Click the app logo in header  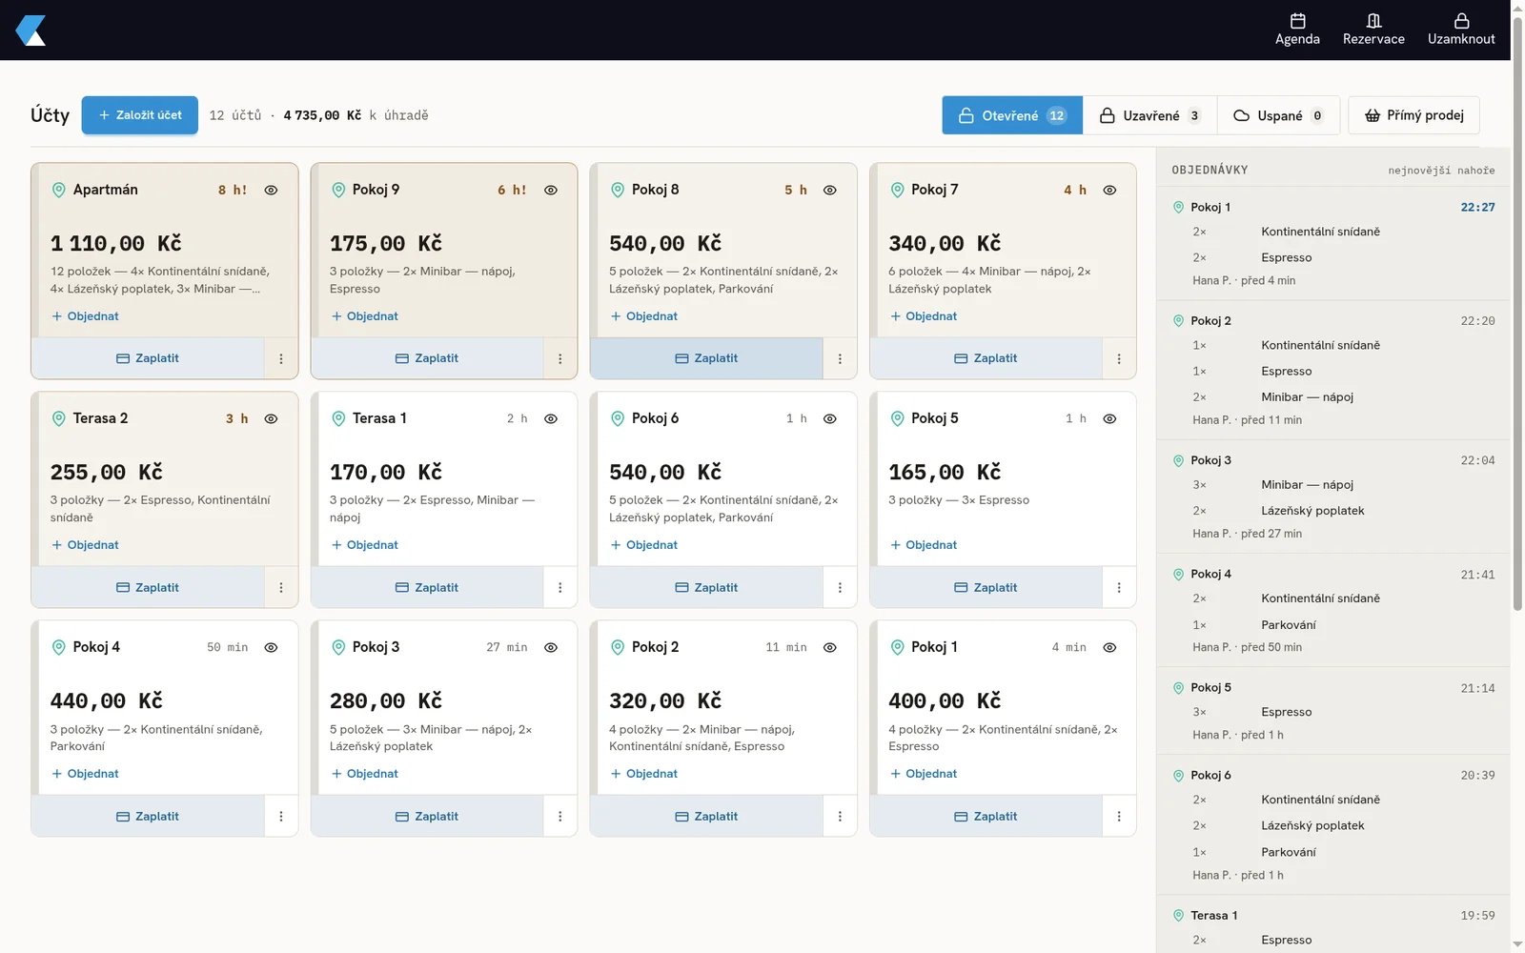(30, 30)
